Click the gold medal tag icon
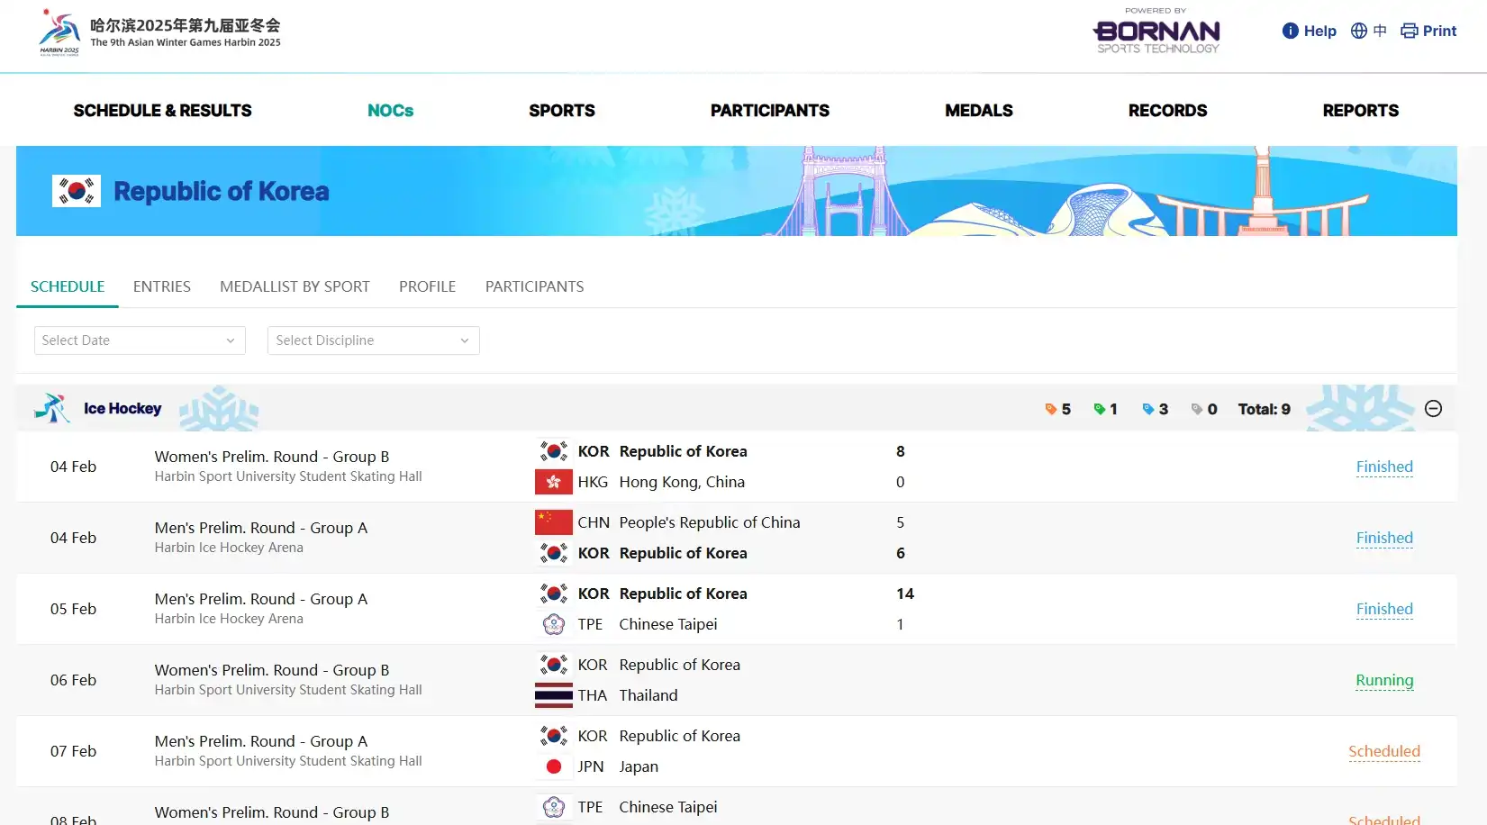1487x825 pixels. (1050, 409)
